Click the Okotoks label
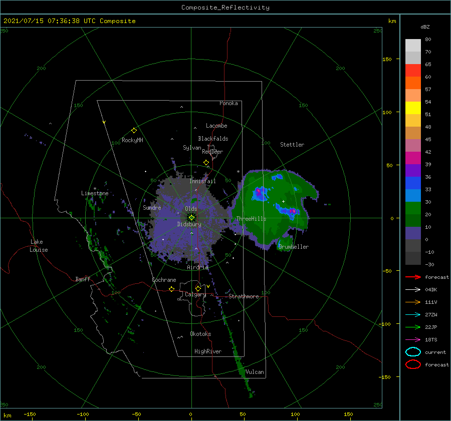Image resolution: width=451 pixels, height=421 pixels. click(x=201, y=334)
